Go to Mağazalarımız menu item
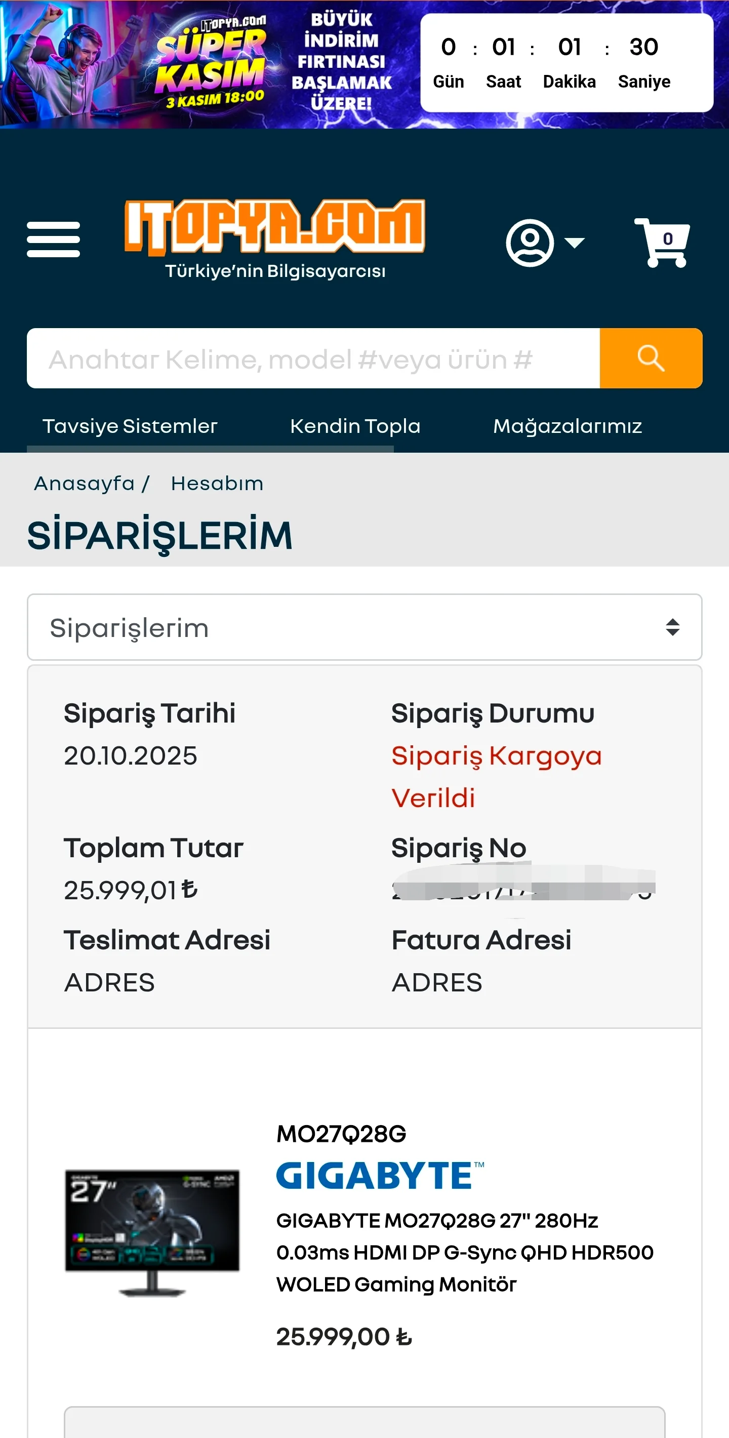729x1438 pixels. [x=567, y=426]
